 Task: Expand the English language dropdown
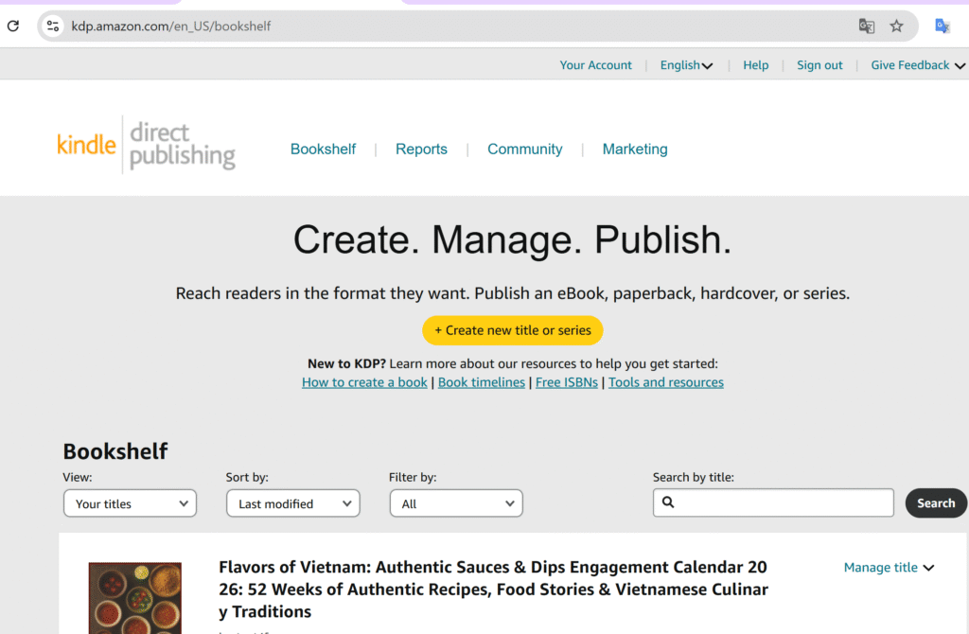[686, 65]
